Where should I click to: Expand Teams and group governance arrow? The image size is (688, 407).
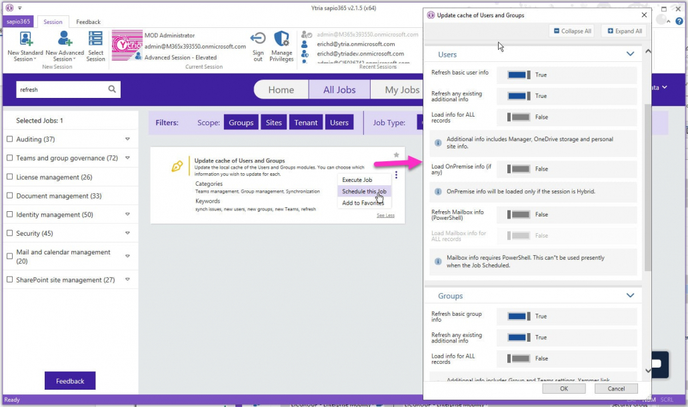coord(127,158)
